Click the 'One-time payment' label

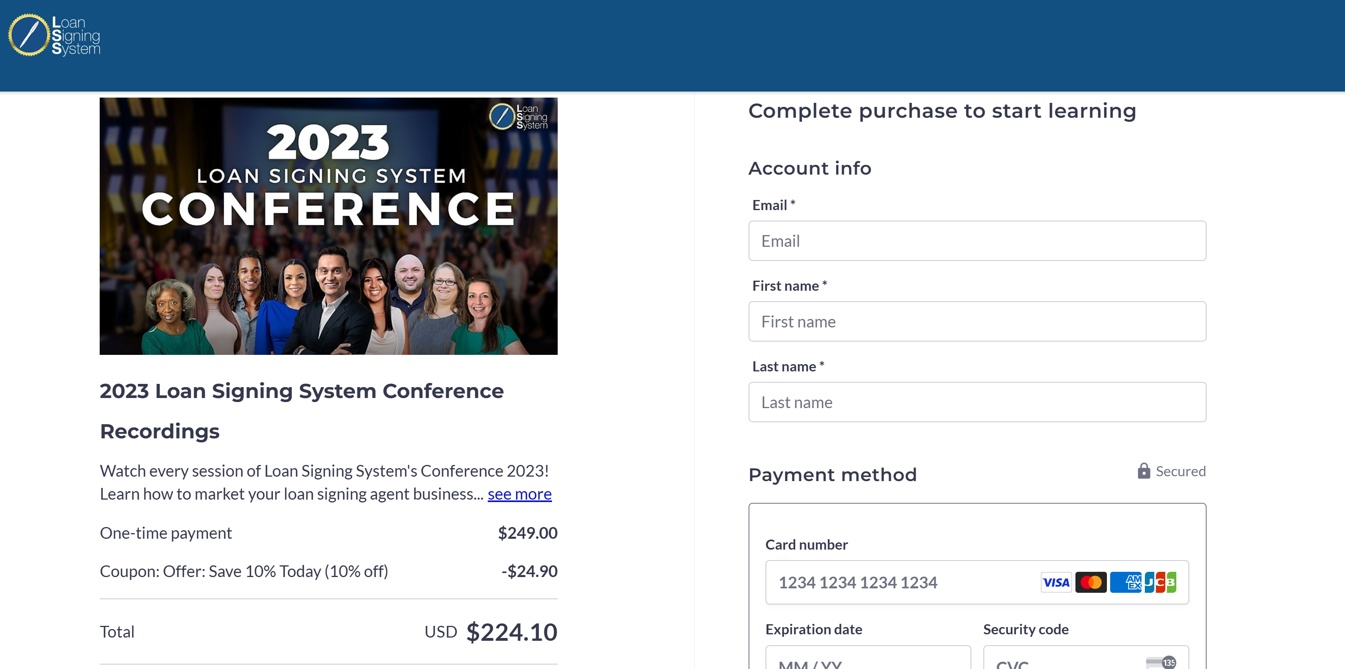click(x=165, y=533)
